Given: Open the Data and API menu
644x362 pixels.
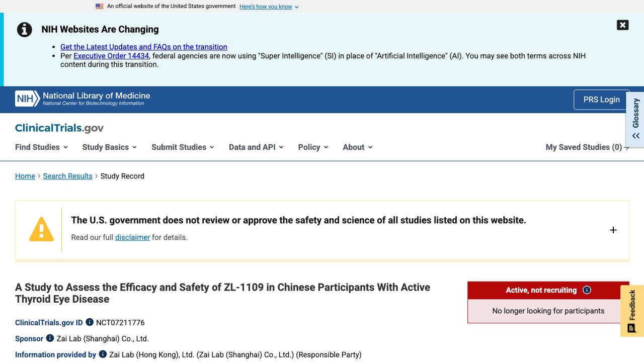Looking at the screenshot, I should (x=256, y=147).
